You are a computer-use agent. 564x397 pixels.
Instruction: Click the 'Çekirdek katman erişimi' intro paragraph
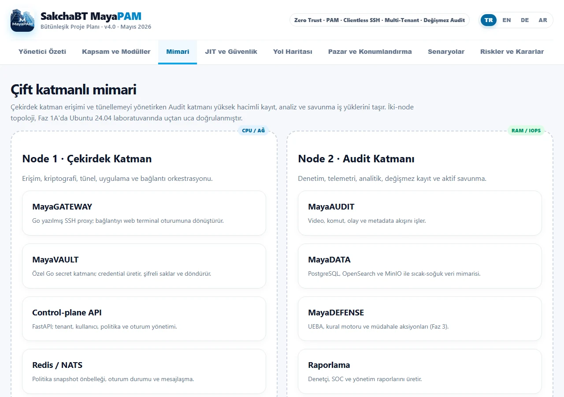[212, 112]
